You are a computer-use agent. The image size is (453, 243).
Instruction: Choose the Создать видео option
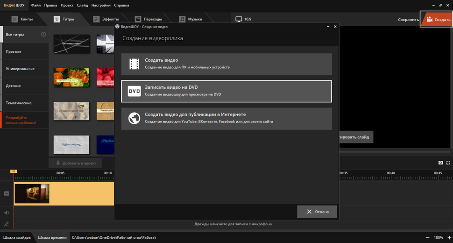pyautogui.click(x=226, y=64)
